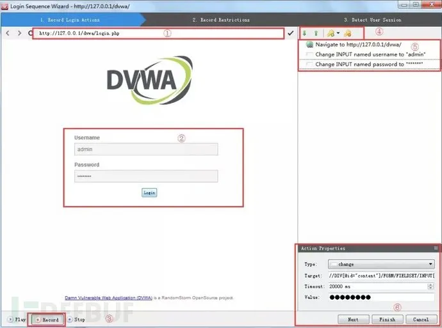The image size is (442, 328).
Task: Maximize the Login Sequence Wizard window
Action: click(x=416, y=4)
